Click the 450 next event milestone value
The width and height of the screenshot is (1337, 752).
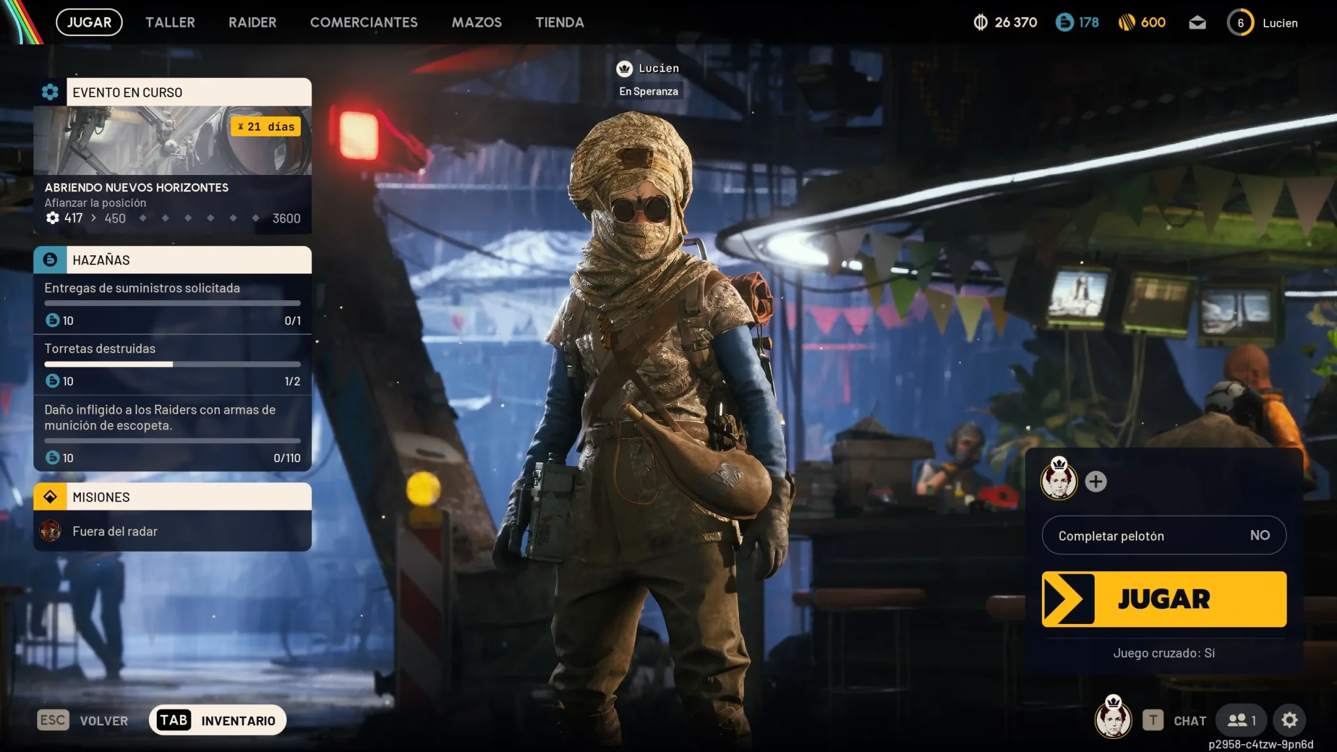115,218
